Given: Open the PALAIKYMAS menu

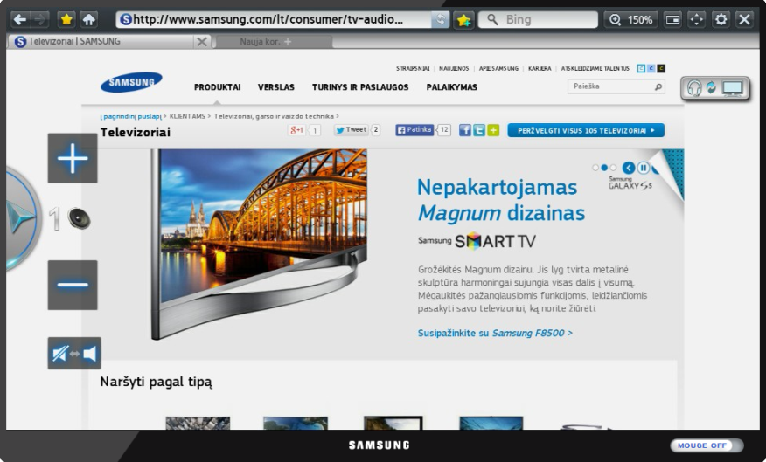Looking at the screenshot, I should point(452,87).
